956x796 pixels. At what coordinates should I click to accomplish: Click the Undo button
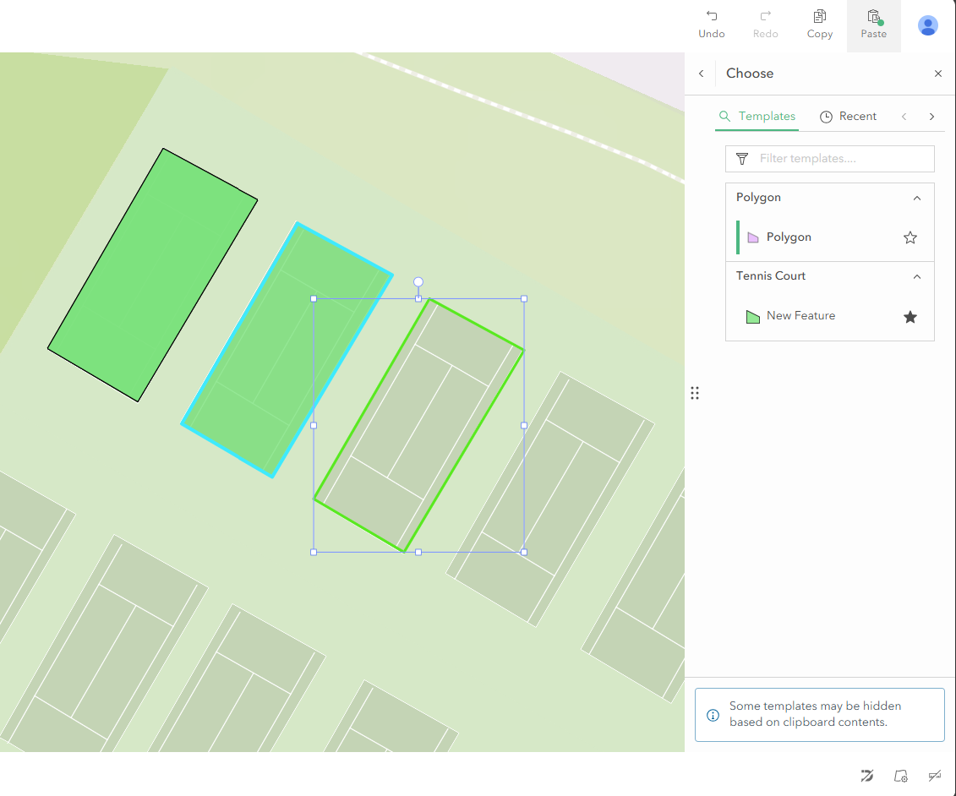712,25
